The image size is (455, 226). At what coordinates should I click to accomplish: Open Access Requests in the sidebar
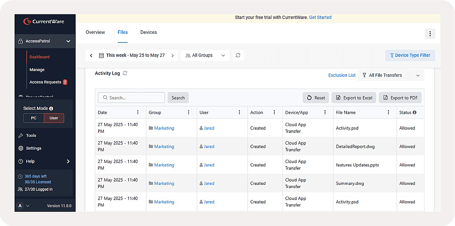point(45,82)
